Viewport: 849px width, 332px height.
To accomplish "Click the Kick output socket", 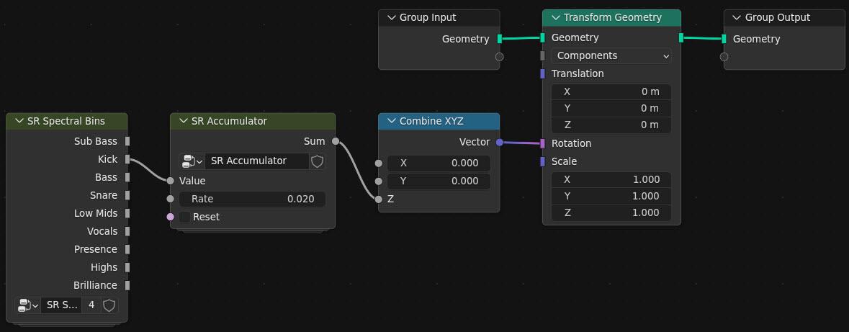I will click(x=127, y=159).
